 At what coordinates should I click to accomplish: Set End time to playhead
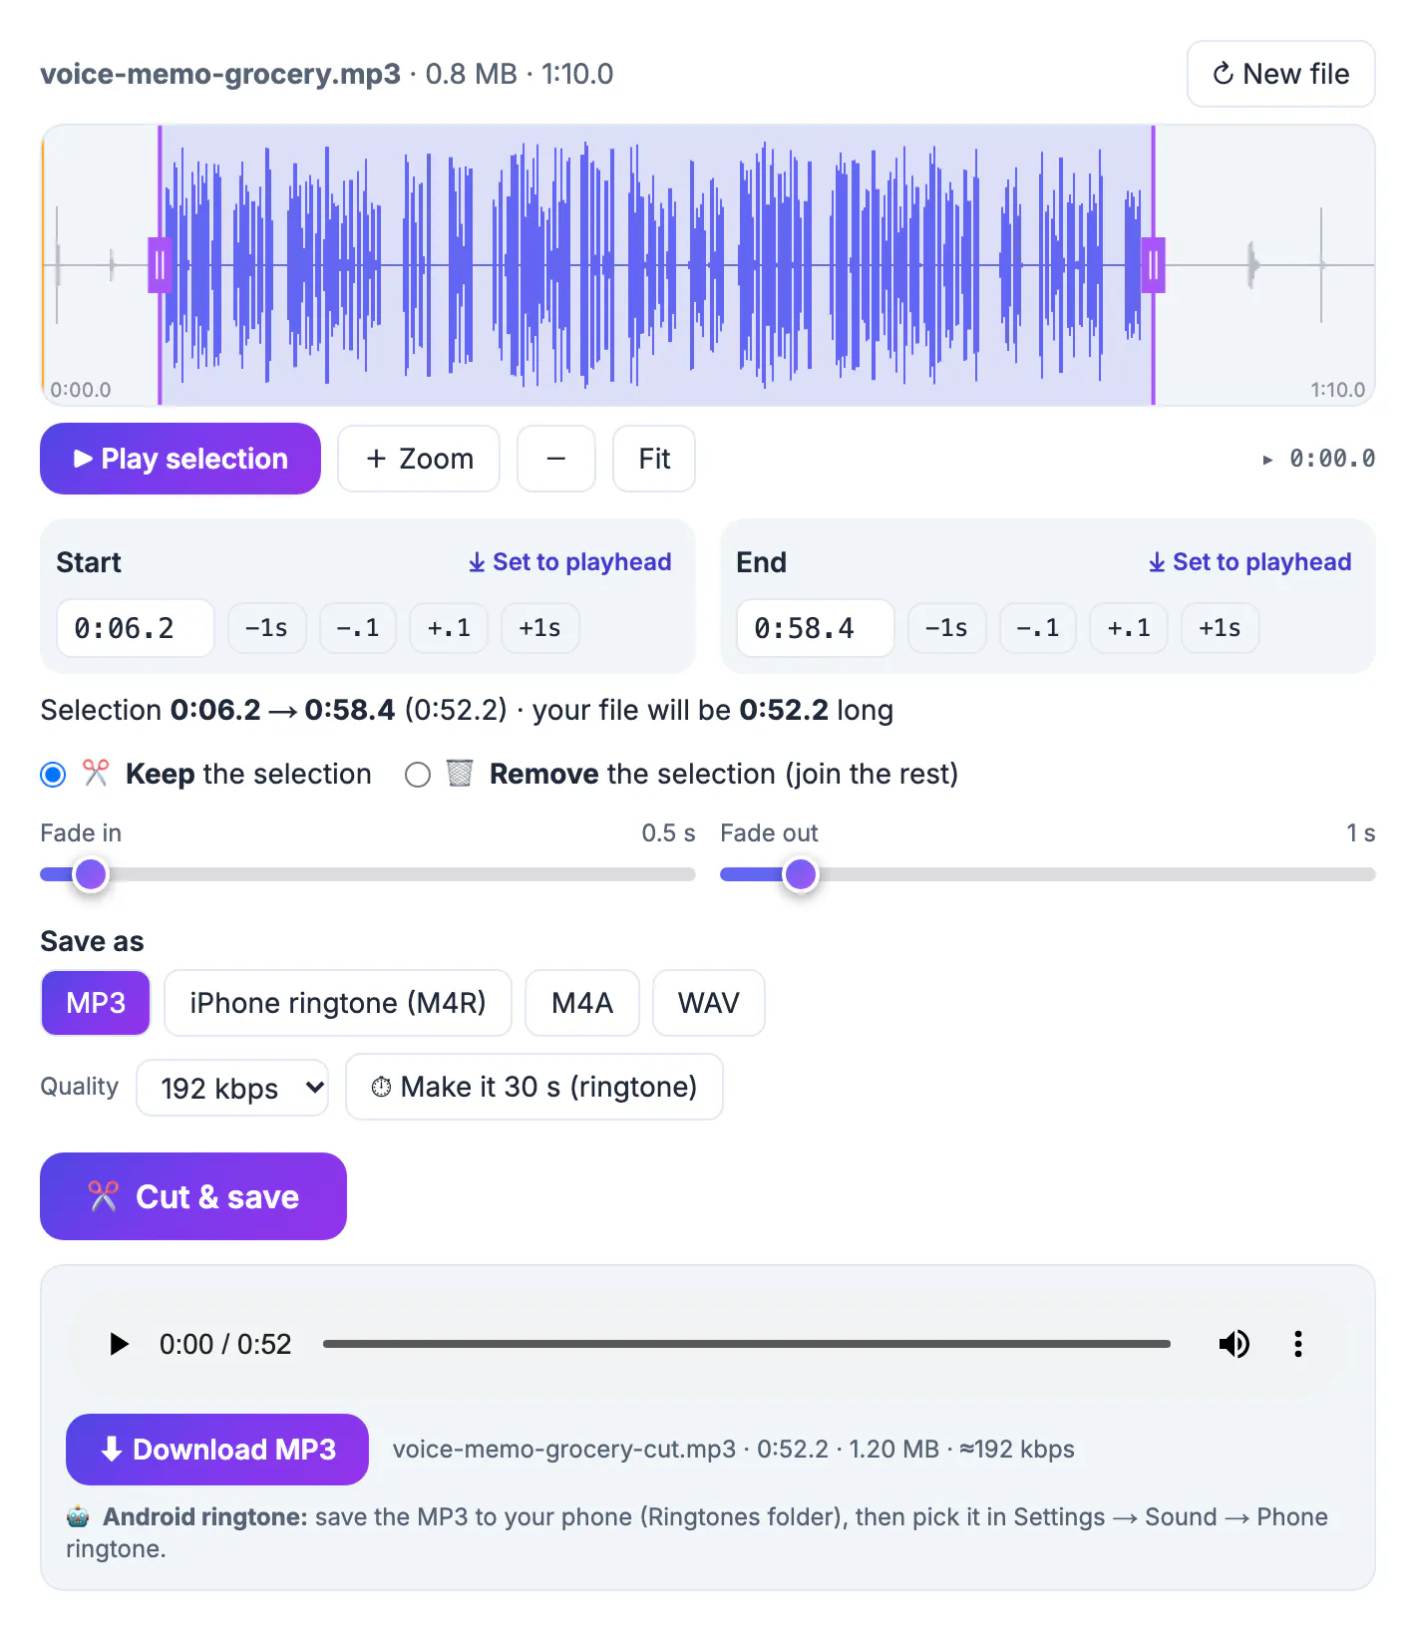tap(1250, 562)
